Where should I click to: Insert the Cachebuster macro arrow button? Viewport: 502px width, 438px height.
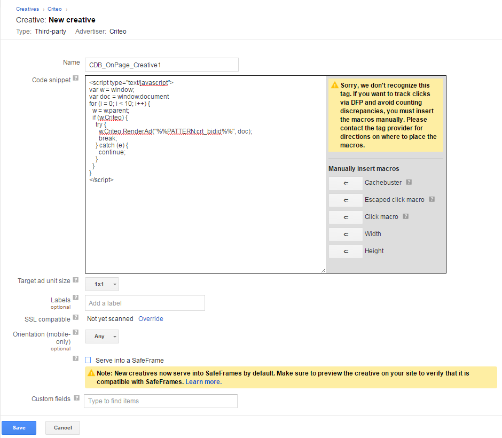click(x=346, y=183)
